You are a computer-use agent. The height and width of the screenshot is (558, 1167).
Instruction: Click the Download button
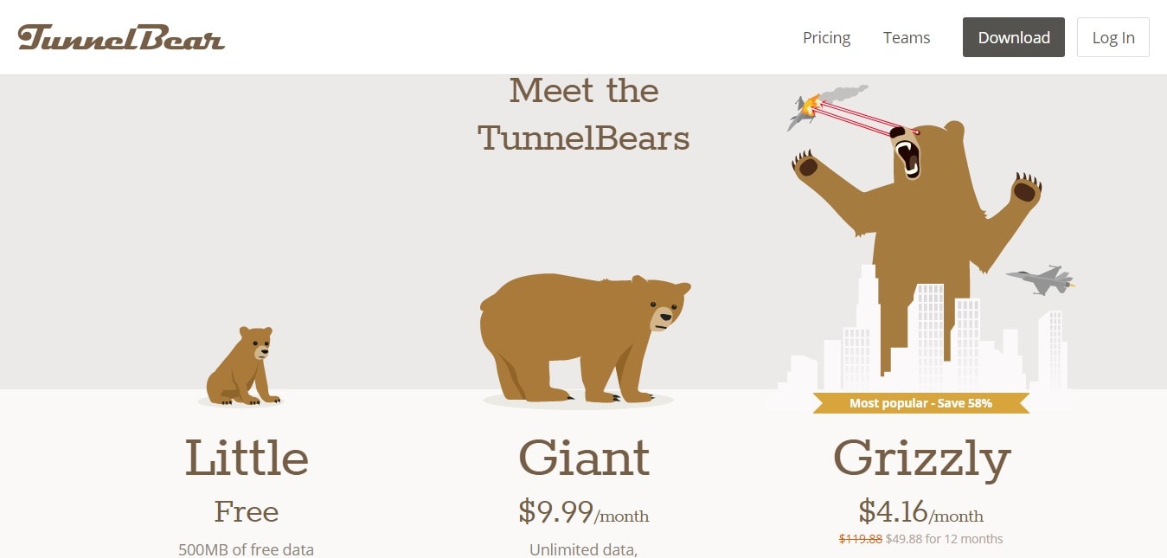tap(1014, 37)
